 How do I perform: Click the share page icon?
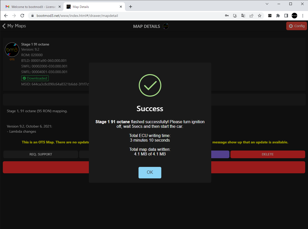(251, 16)
